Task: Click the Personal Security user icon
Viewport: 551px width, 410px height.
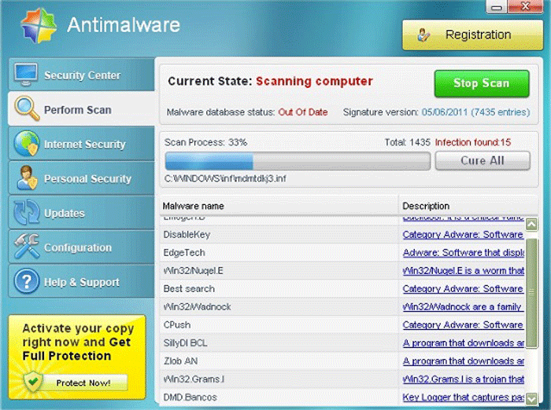Action: pyautogui.click(x=25, y=178)
